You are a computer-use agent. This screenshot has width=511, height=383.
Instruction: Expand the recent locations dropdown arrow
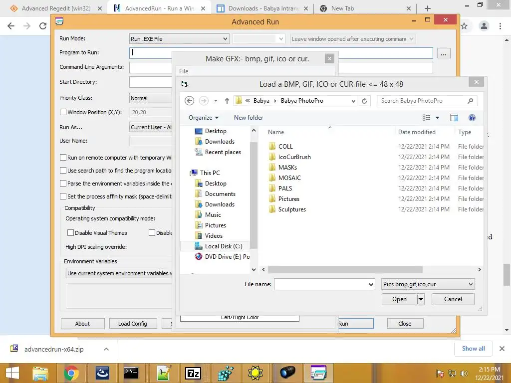(216, 101)
